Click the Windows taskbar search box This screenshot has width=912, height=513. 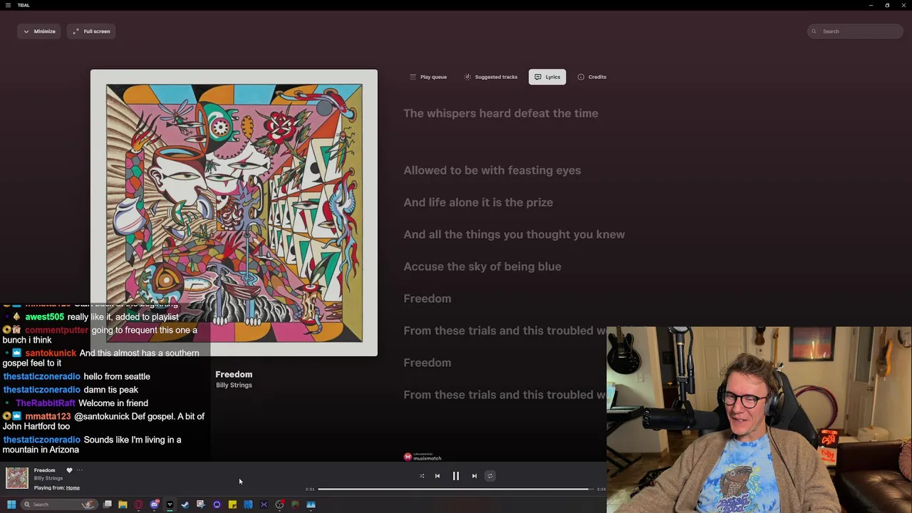[60, 504]
